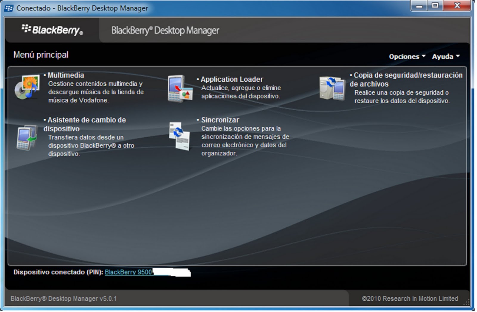Open the Sincronizar section heading
The width and height of the screenshot is (477, 312).
(220, 120)
